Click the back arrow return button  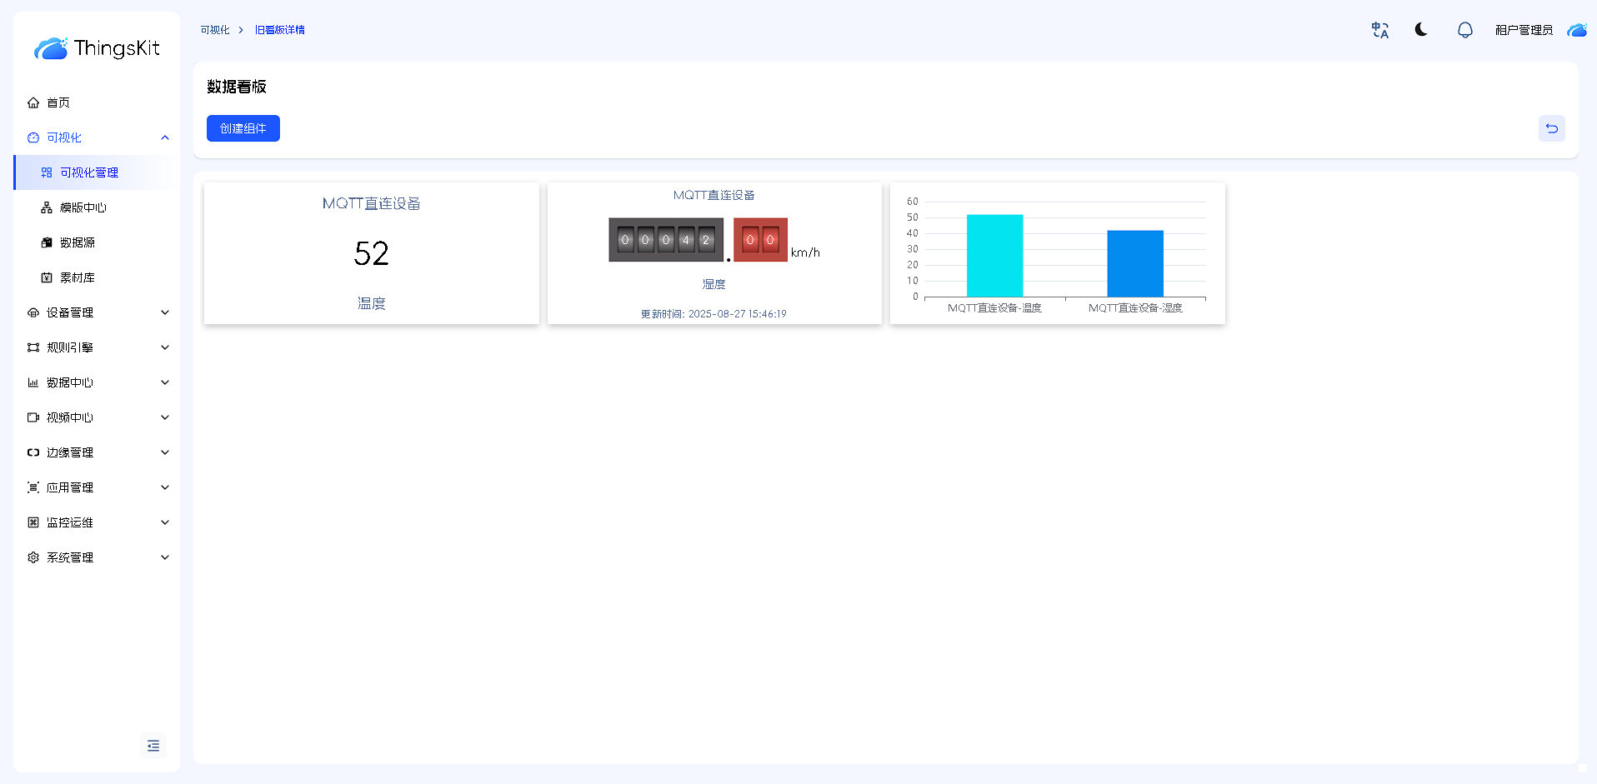click(x=1551, y=128)
